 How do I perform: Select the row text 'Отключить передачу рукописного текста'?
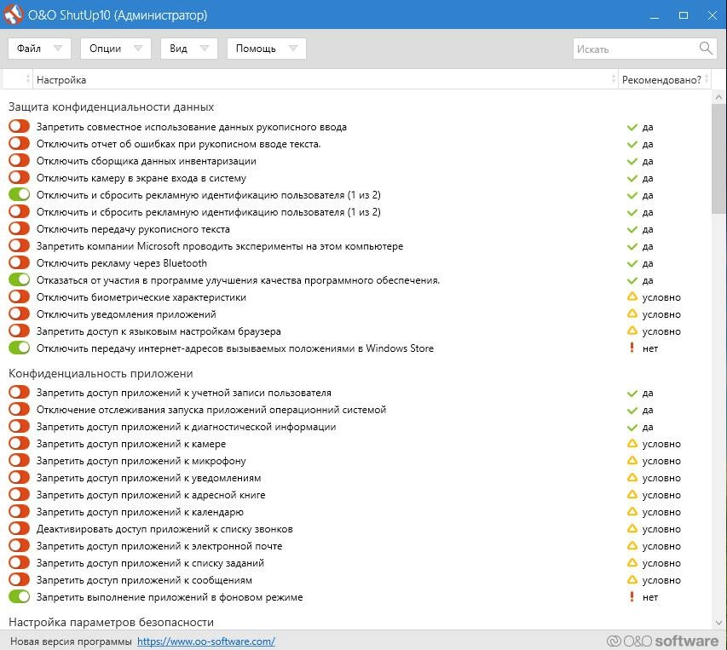pyautogui.click(x=133, y=229)
